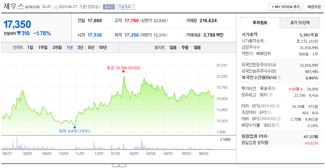The width and height of the screenshot is (325, 168).
Task: Click the 배당수익률 value 0.19%
Action: [313, 125]
